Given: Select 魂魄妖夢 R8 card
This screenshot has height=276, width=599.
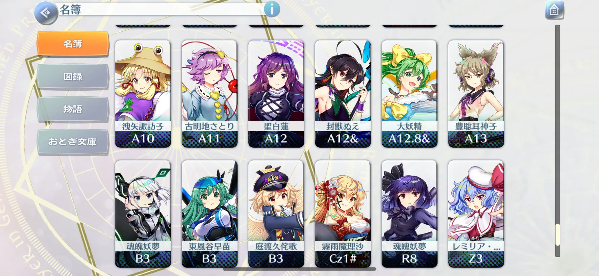Looking at the screenshot, I should 409,214.
